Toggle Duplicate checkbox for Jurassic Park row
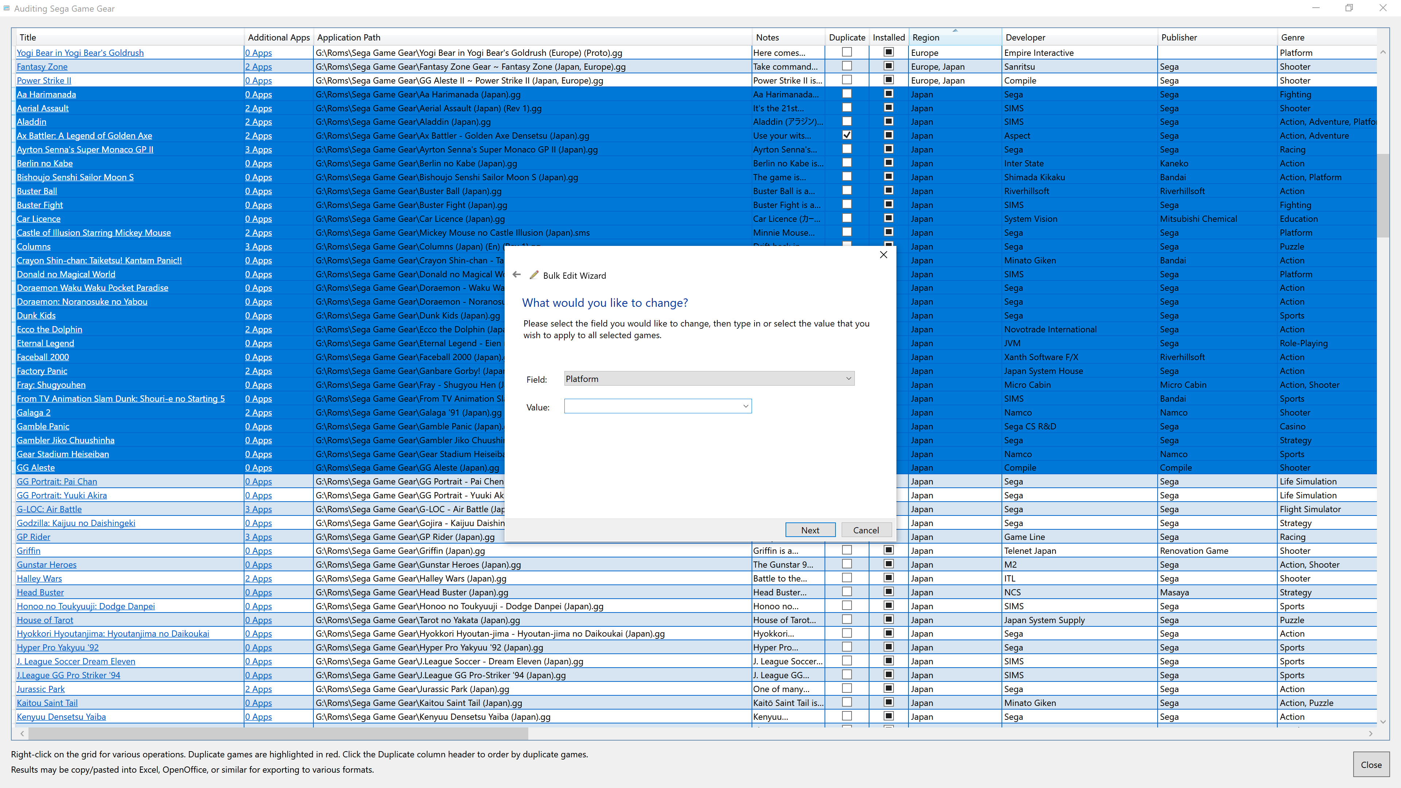 tap(847, 688)
